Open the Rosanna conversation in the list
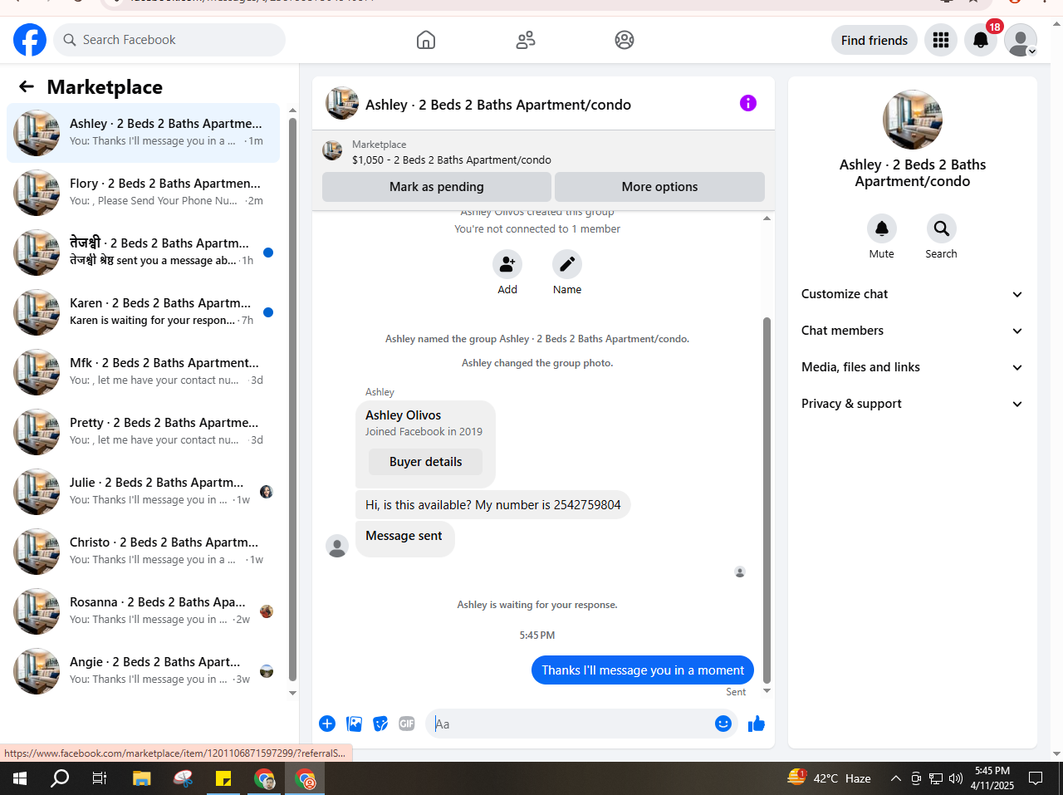Screen dimensions: 1063x795 (143, 611)
